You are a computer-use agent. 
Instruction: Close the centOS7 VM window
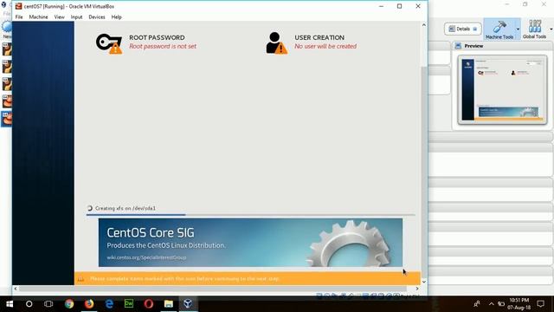point(418,6)
